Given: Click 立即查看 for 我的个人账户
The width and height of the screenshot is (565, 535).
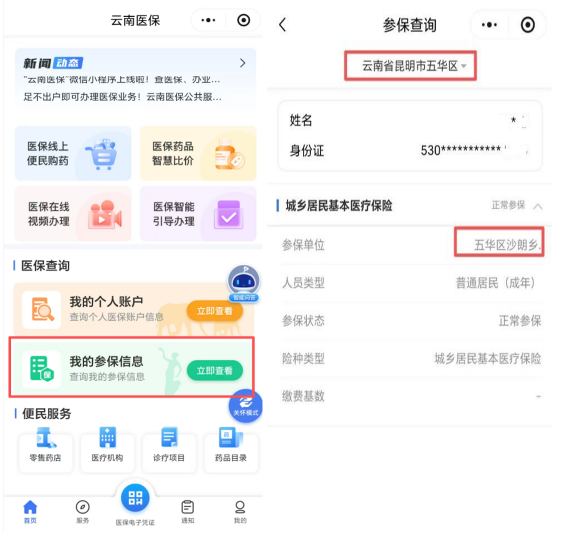Looking at the screenshot, I should (x=214, y=310).
